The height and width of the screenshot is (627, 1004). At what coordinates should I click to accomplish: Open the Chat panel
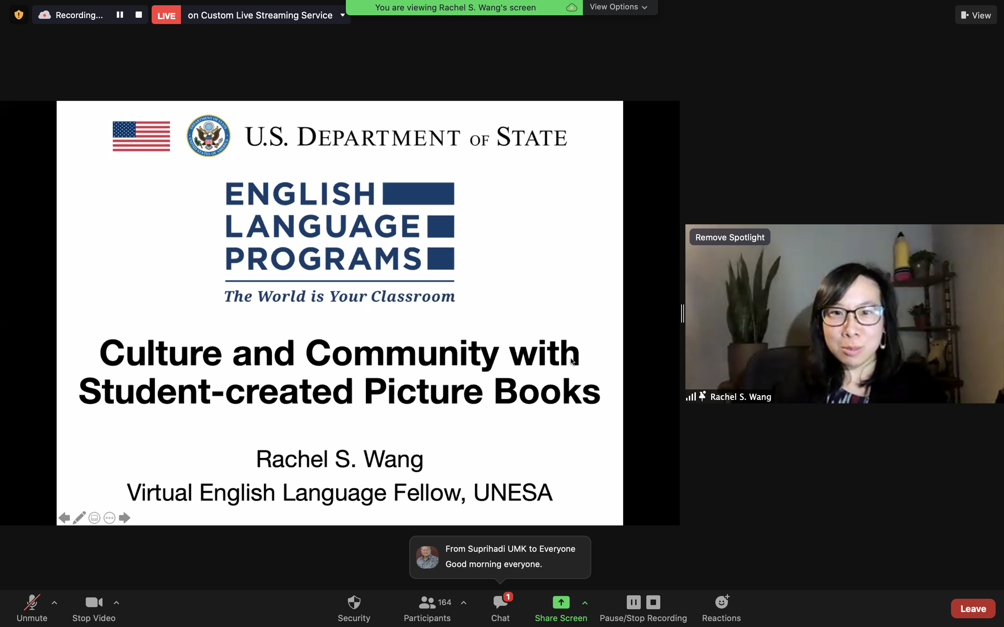[x=500, y=608]
